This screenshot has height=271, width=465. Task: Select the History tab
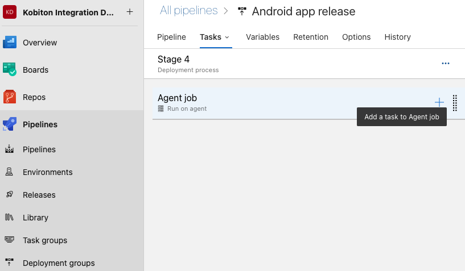(x=397, y=37)
